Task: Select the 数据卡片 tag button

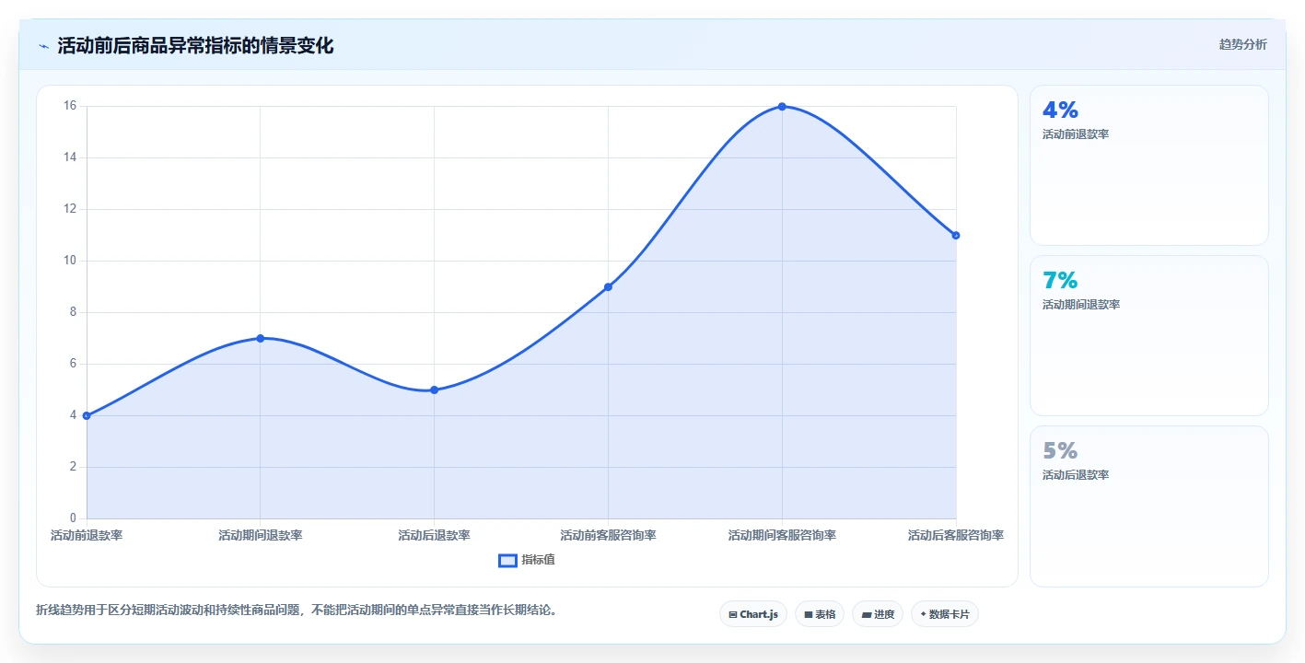Action: tap(945, 614)
